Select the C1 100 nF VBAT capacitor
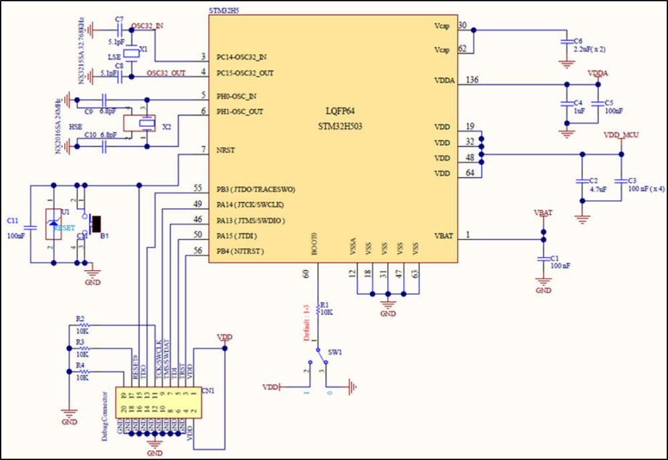This screenshot has height=460, width=668. click(x=543, y=259)
